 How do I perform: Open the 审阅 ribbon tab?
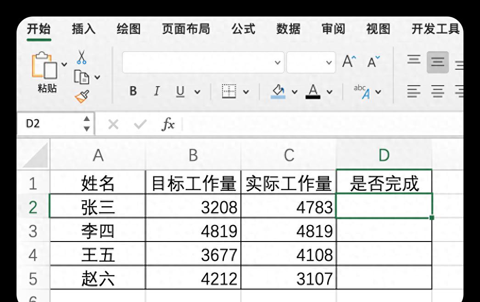[x=333, y=29]
